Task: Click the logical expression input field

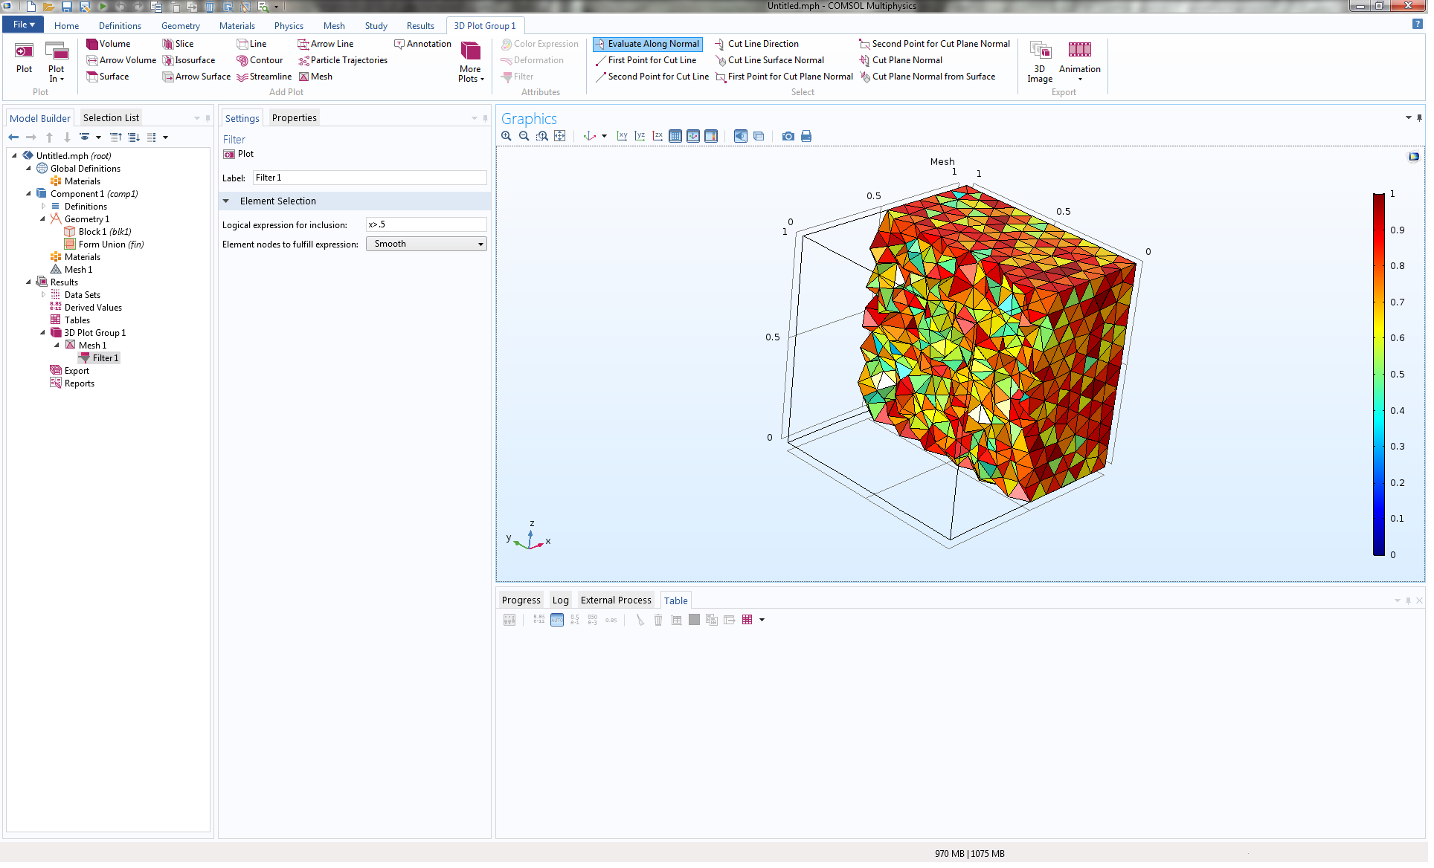Action: 426,224
